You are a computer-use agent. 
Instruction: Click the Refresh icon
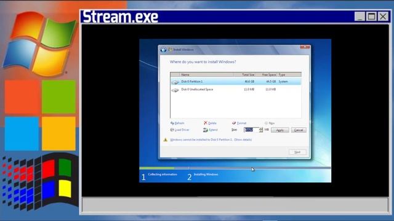pyautogui.click(x=172, y=123)
